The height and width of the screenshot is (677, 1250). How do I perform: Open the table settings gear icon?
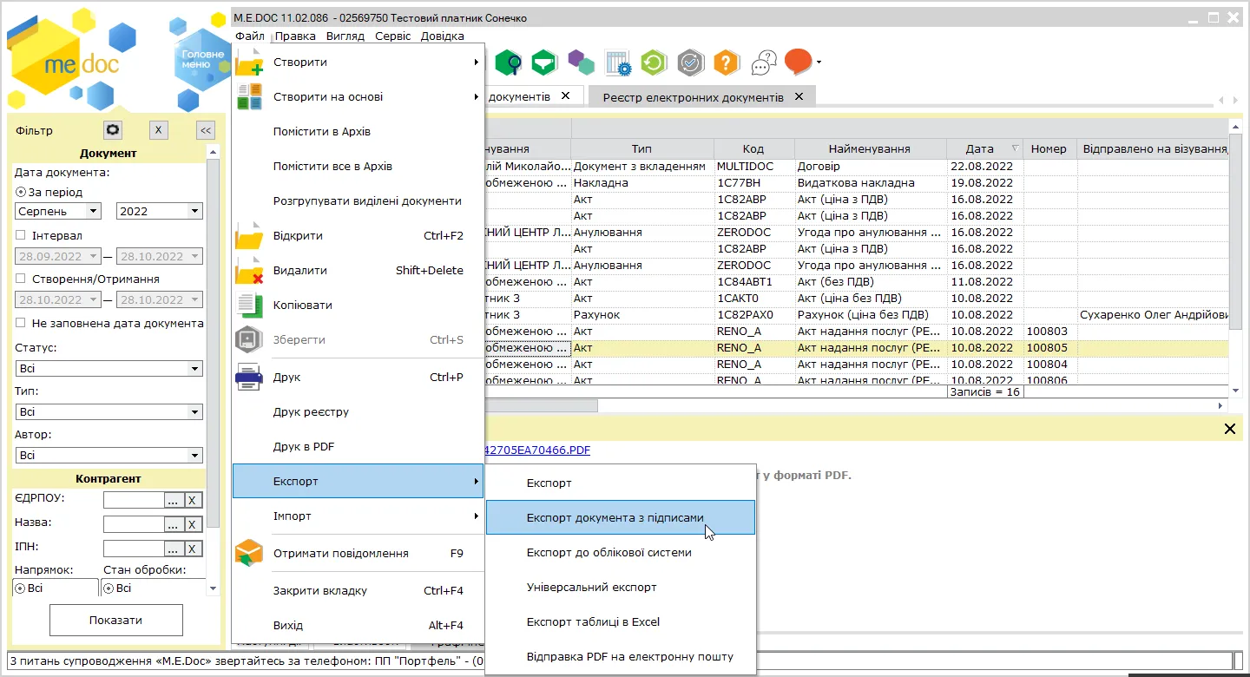(617, 62)
